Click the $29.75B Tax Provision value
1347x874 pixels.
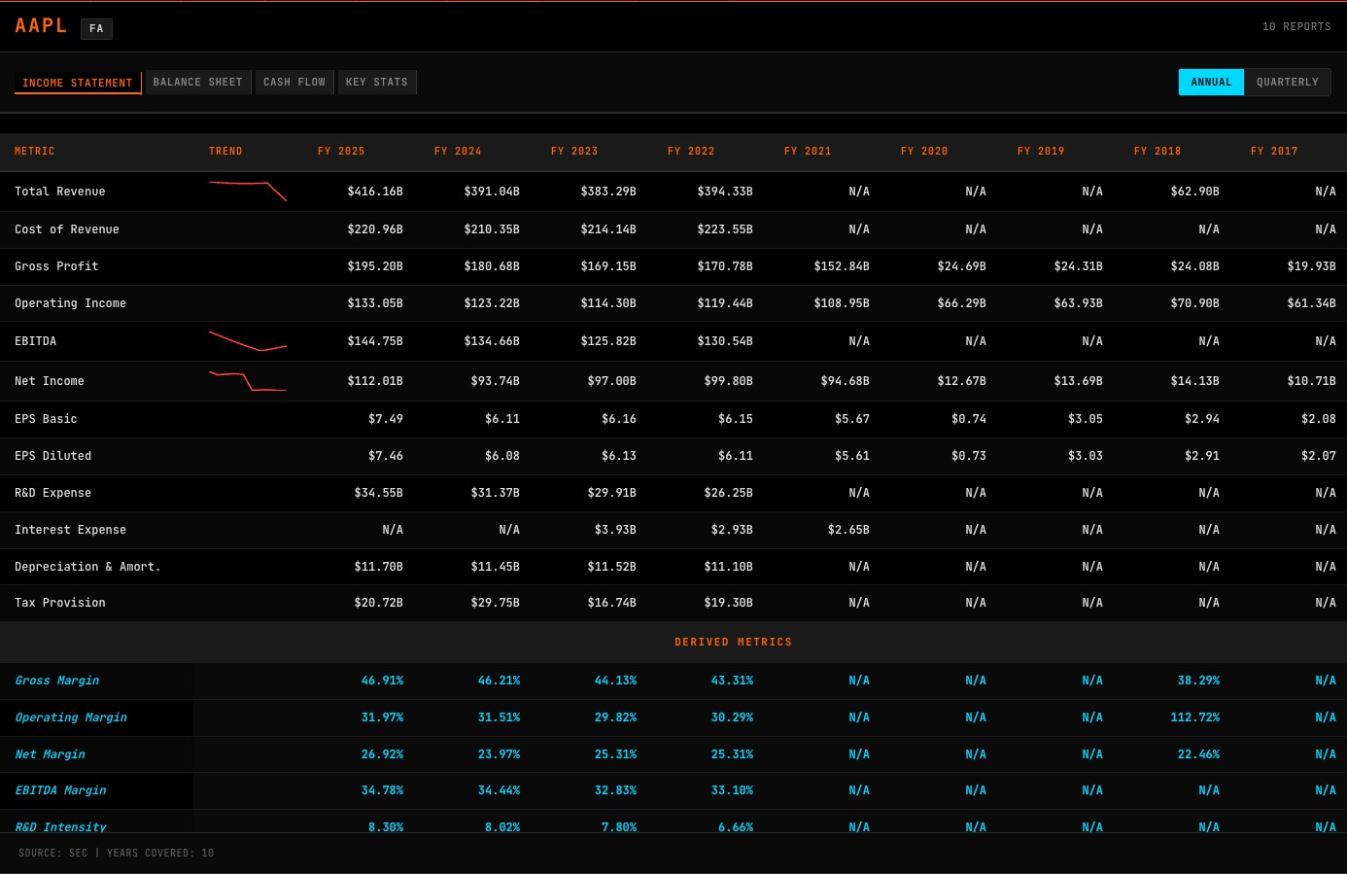tap(496, 603)
